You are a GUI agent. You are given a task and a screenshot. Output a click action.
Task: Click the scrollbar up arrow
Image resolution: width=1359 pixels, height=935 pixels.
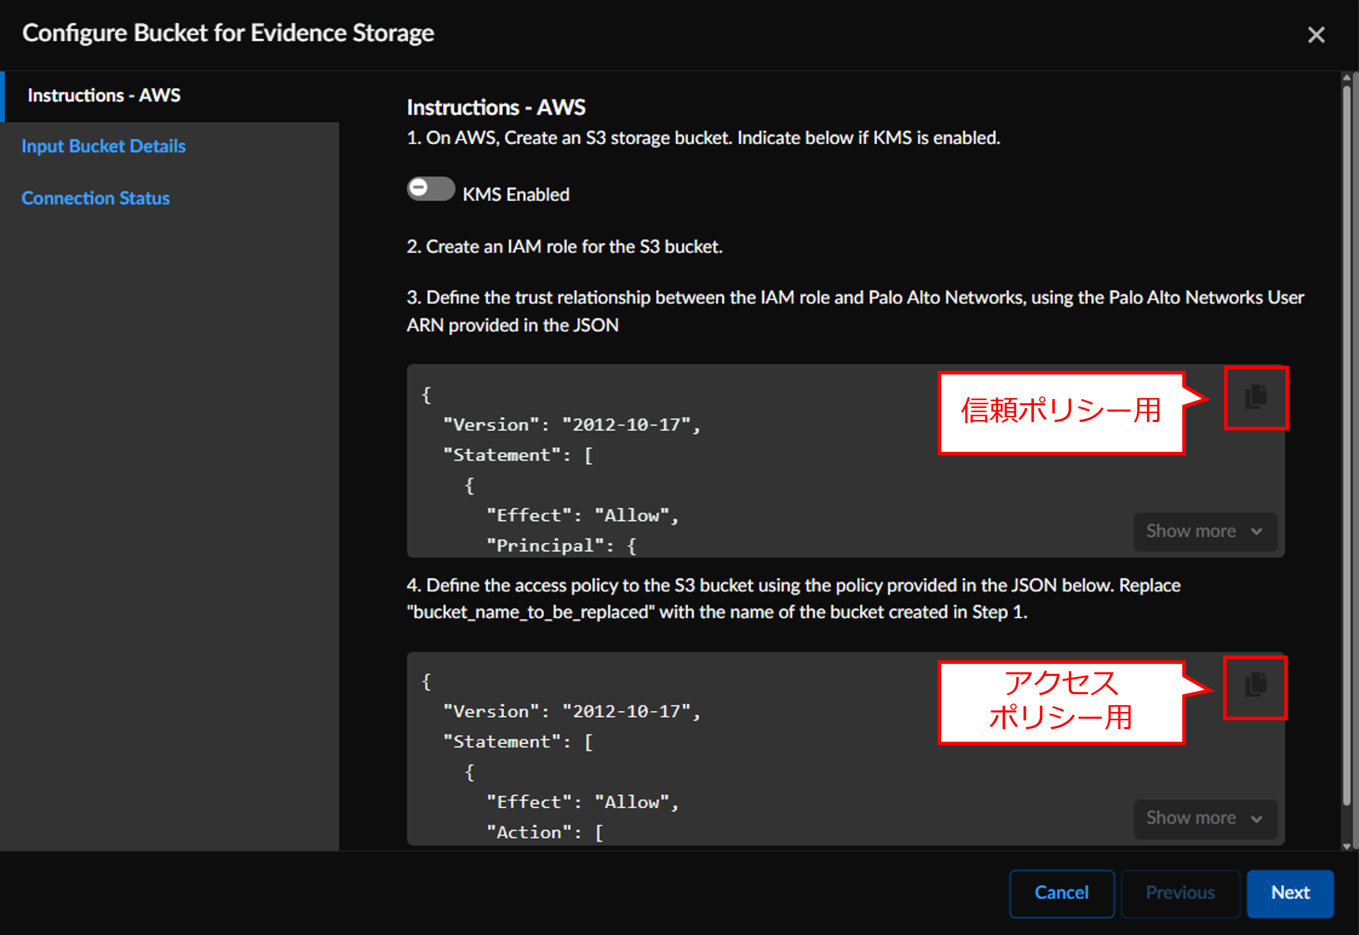point(1346,77)
